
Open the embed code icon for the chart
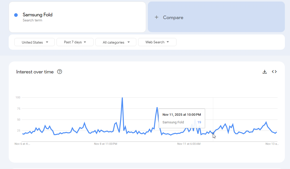[274, 72]
